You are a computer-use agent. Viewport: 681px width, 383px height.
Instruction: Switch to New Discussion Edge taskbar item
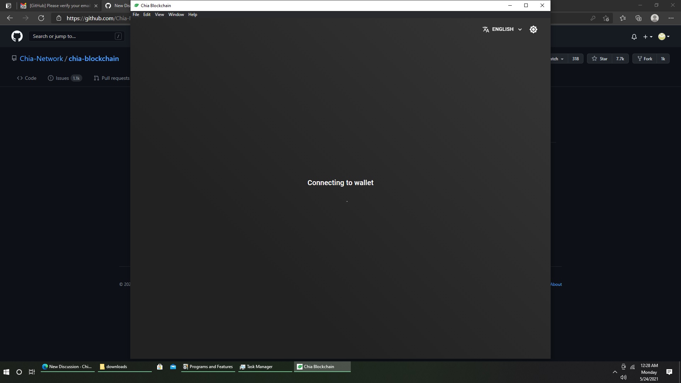tap(67, 367)
